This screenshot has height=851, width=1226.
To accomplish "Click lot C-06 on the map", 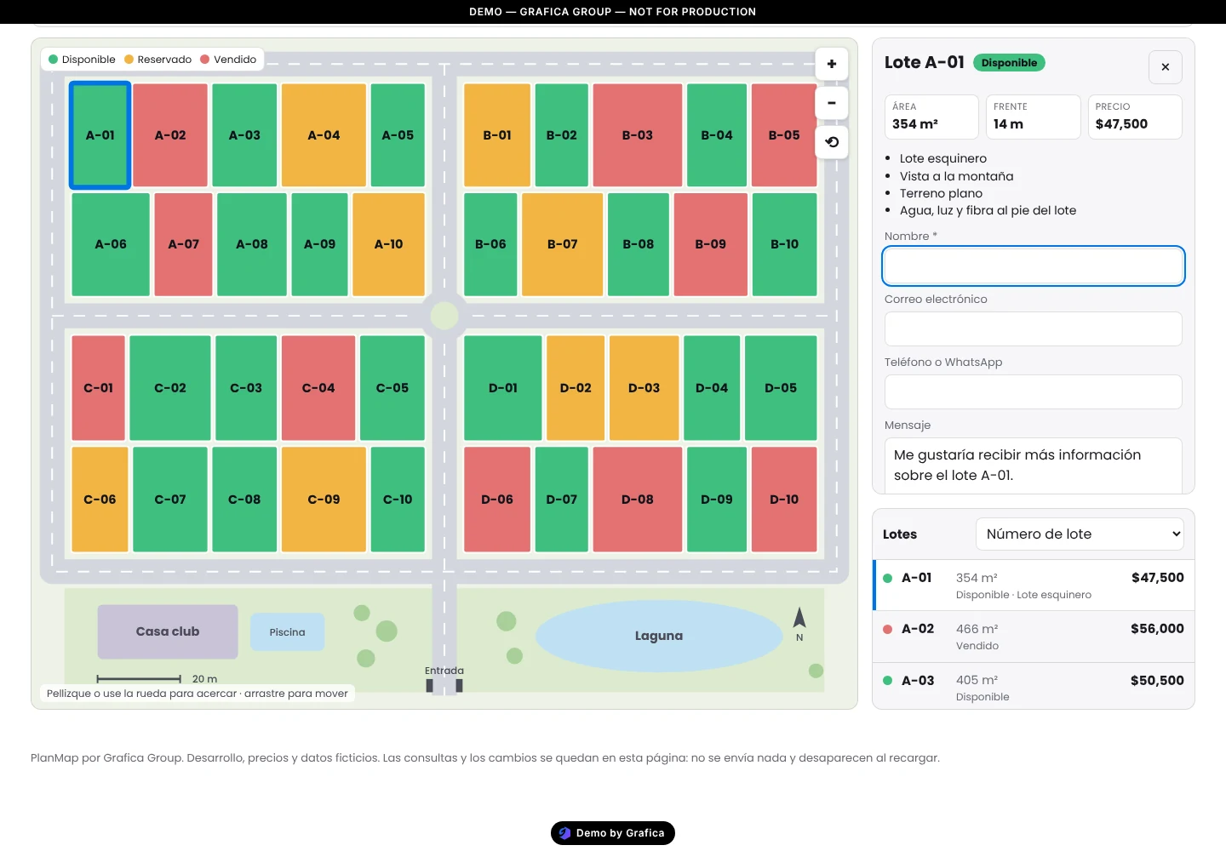I will click(100, 500).
